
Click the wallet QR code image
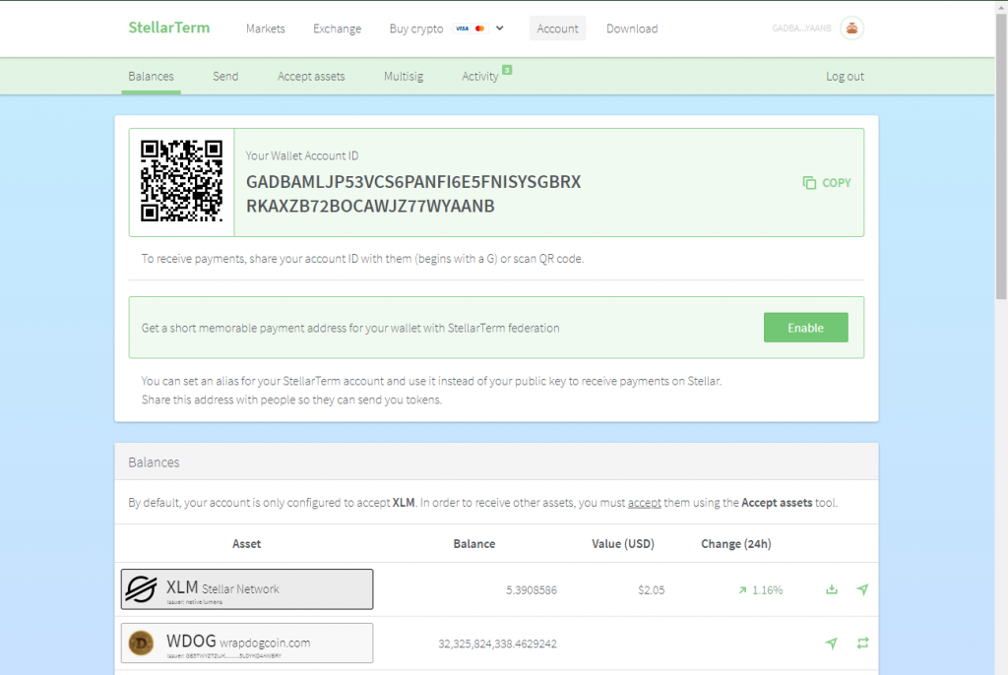(181, 182)
